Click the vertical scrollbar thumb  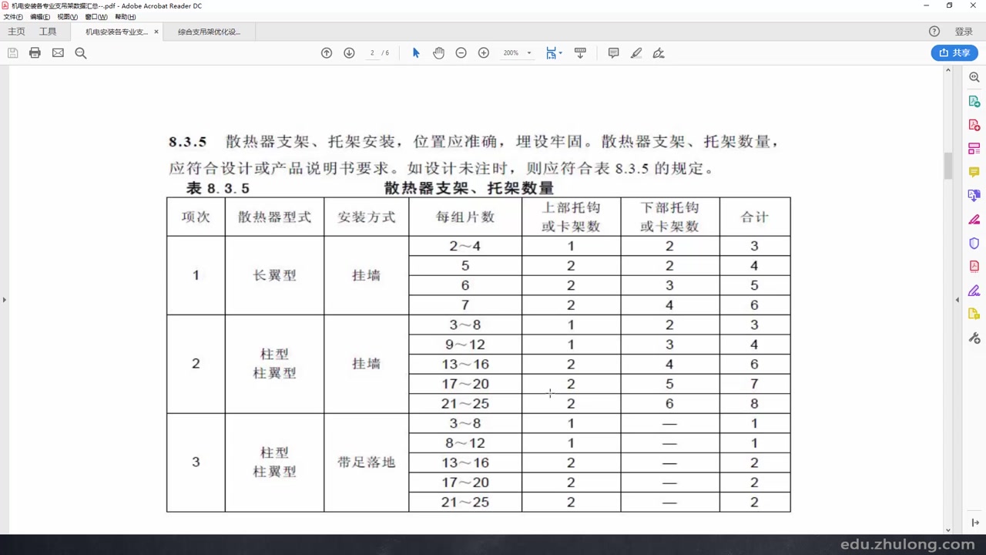pyautogui.click(x=948, y=166)
